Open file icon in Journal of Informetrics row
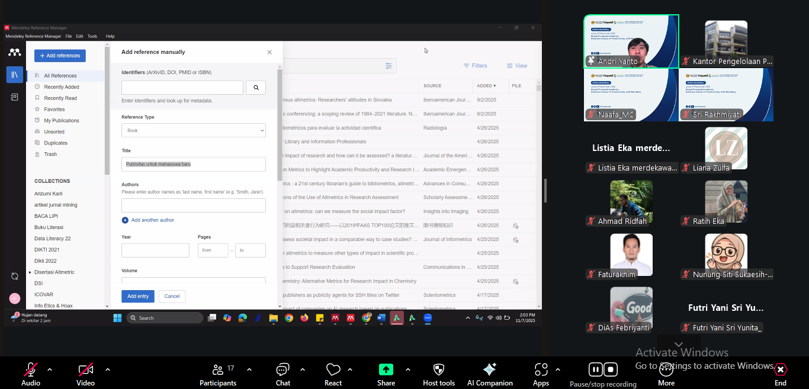The height and width of the screenshot is (389, 809). (x=516, y=240)
